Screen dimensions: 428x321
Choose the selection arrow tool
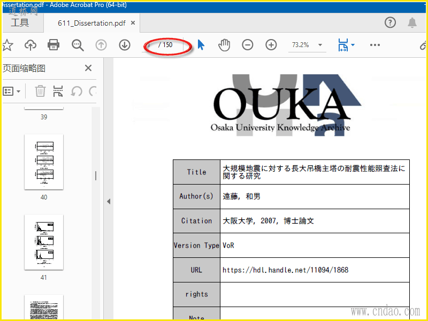point(201,45)
